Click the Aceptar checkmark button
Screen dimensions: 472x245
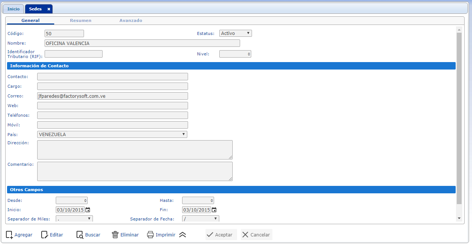(x=221, y=235)
